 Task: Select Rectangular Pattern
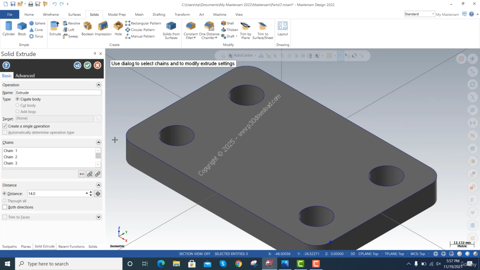click(143, 23)
